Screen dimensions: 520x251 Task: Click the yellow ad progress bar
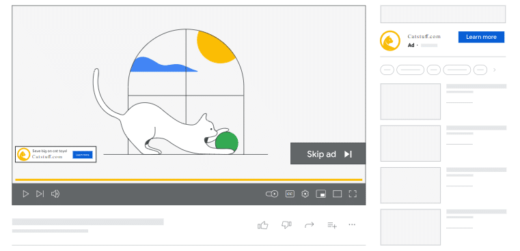(189, 180)
